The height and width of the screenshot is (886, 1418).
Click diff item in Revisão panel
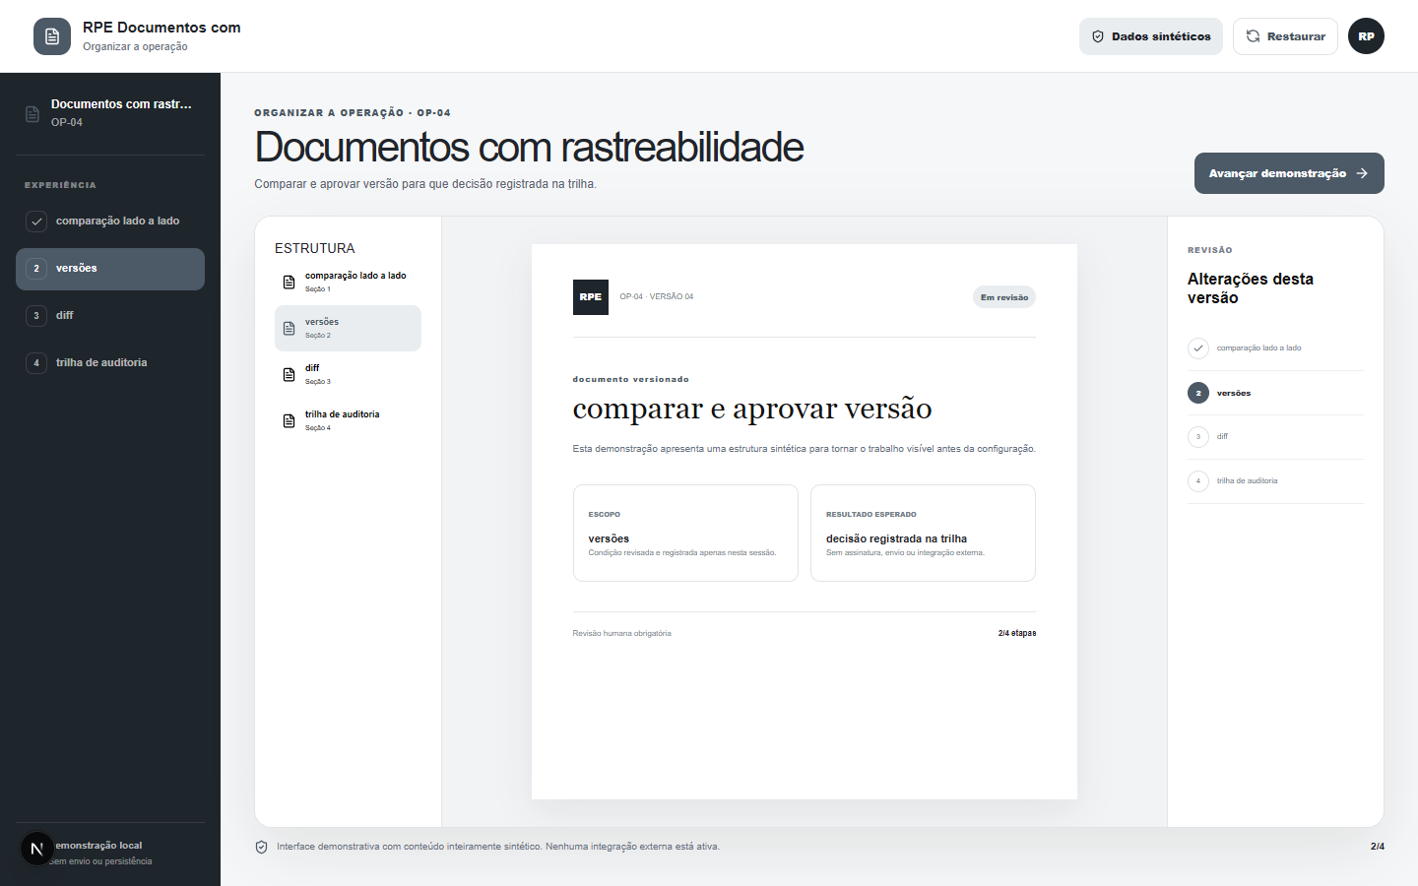coord(1275,437)
